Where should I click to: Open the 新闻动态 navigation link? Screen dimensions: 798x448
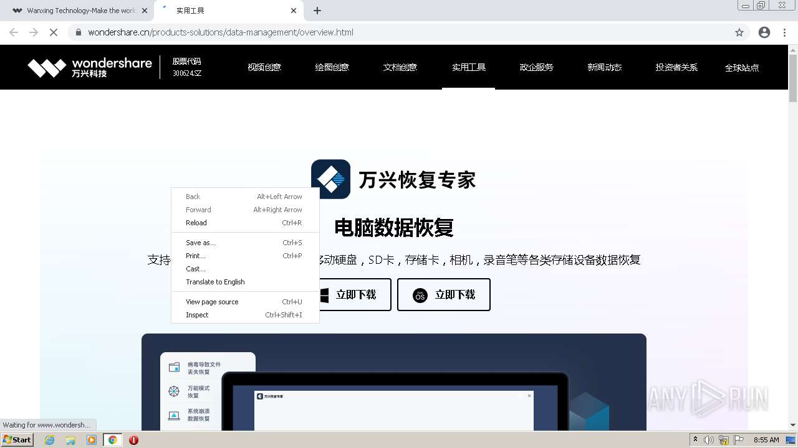pos(605,67)
